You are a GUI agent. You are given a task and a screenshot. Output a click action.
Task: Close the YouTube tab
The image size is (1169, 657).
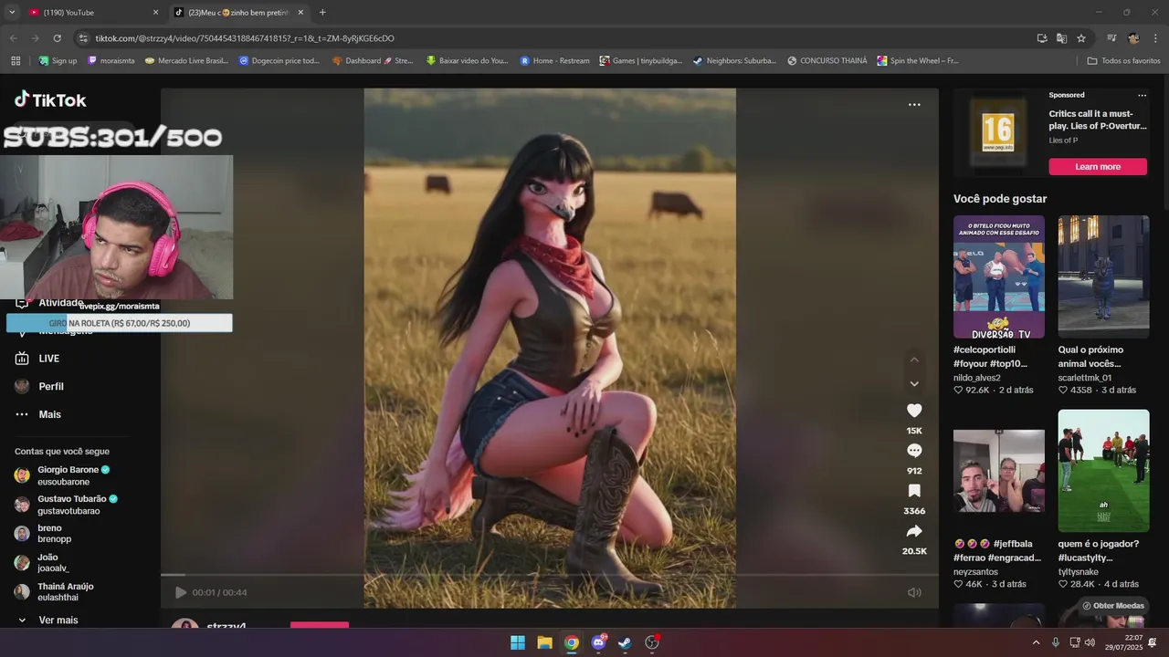click(155, 12)
